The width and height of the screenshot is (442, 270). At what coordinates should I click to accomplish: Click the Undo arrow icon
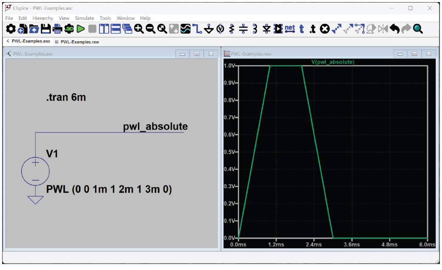click(x=394, y=29)
